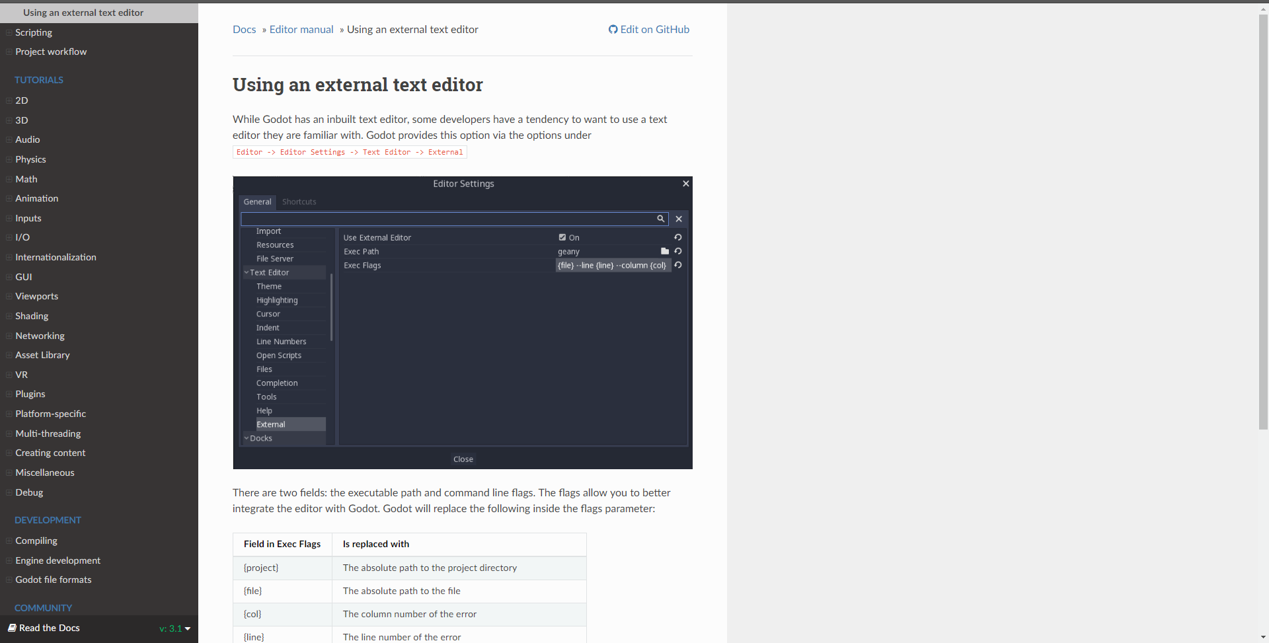The width and height of the screenshot is (1269, 643).
Task: Click the scrollbar up arrow at top right
Action: (1263, 9)
